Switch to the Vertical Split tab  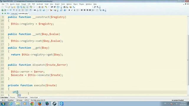click(34, 97)
